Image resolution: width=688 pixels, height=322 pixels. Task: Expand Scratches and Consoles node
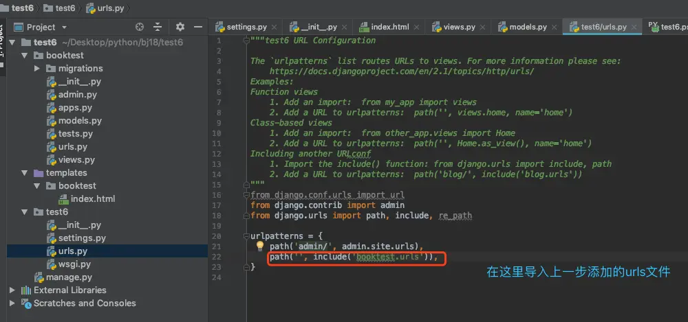pyautogui.click(x=12, y=303)
